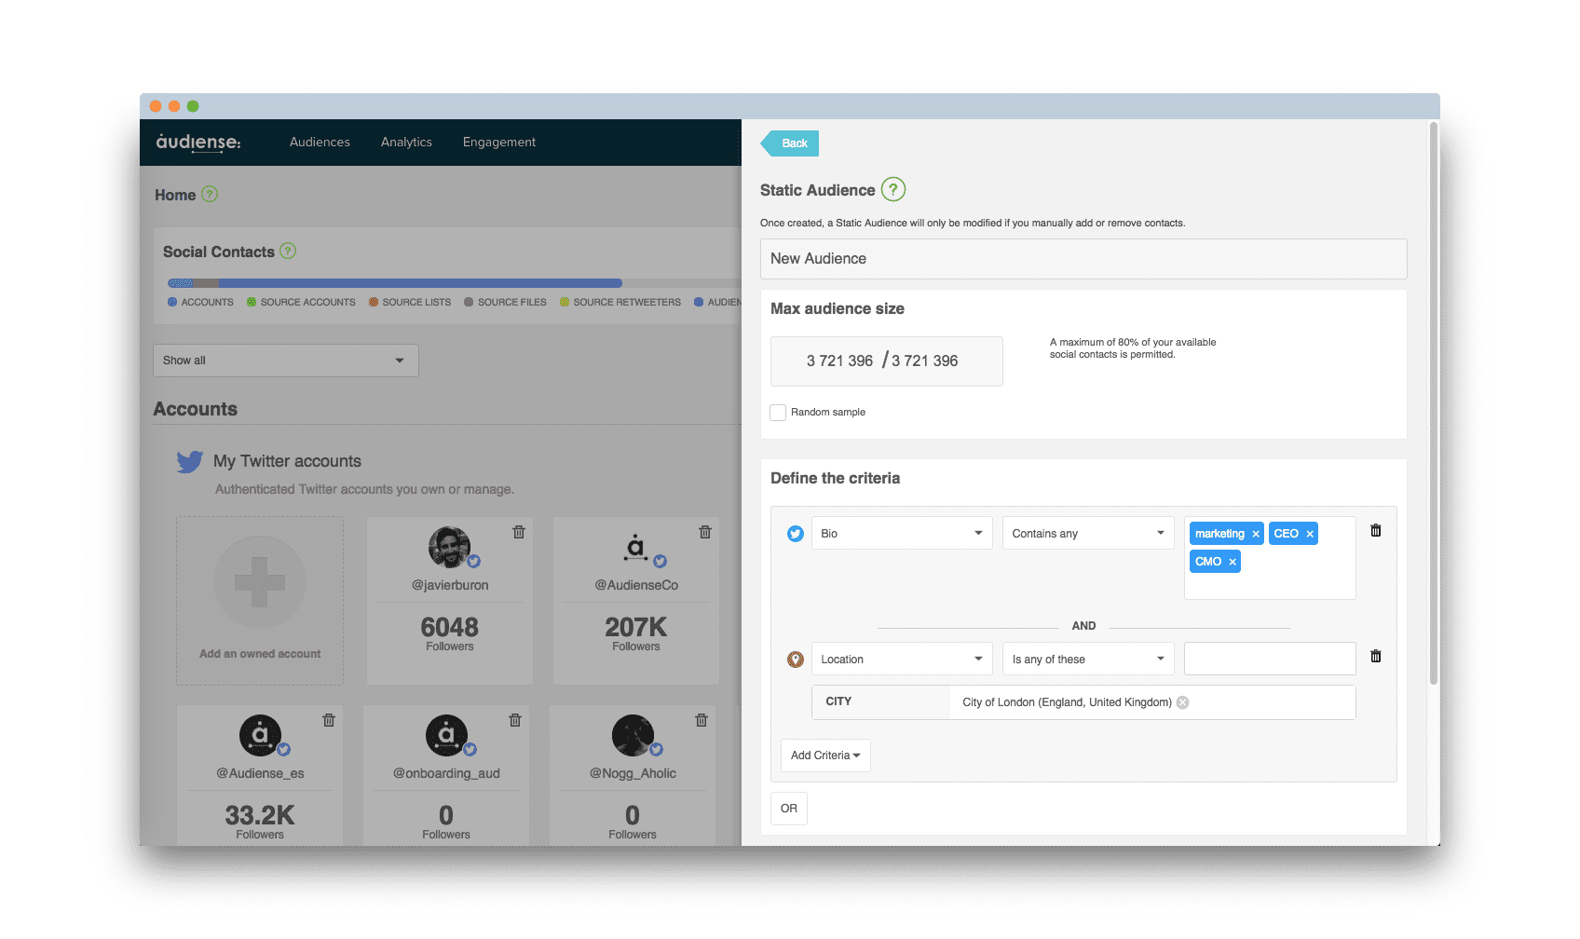
Task: Delete the @onboarding_aud account card
Action: tap(515, 720)
